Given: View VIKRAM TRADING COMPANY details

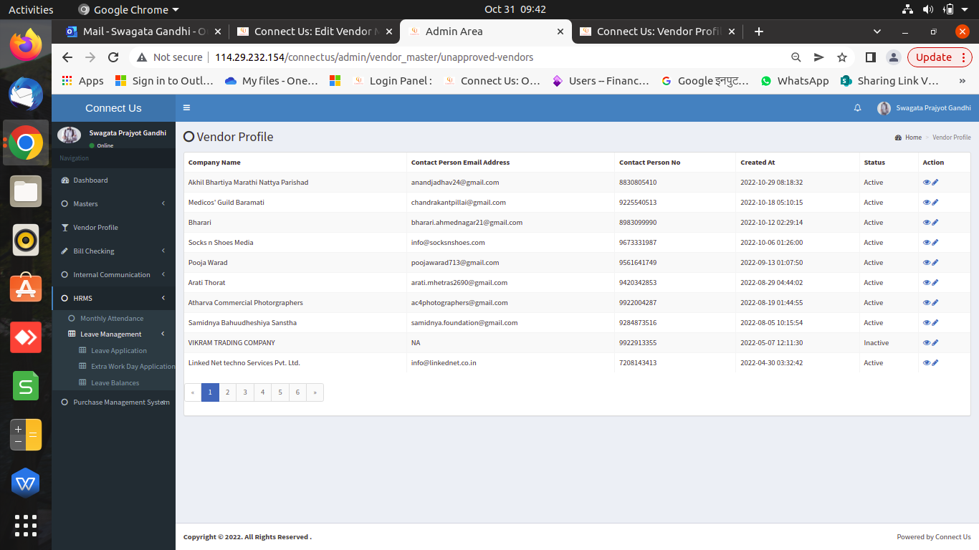Looking at the screenshot, I should tap(927, 343).
